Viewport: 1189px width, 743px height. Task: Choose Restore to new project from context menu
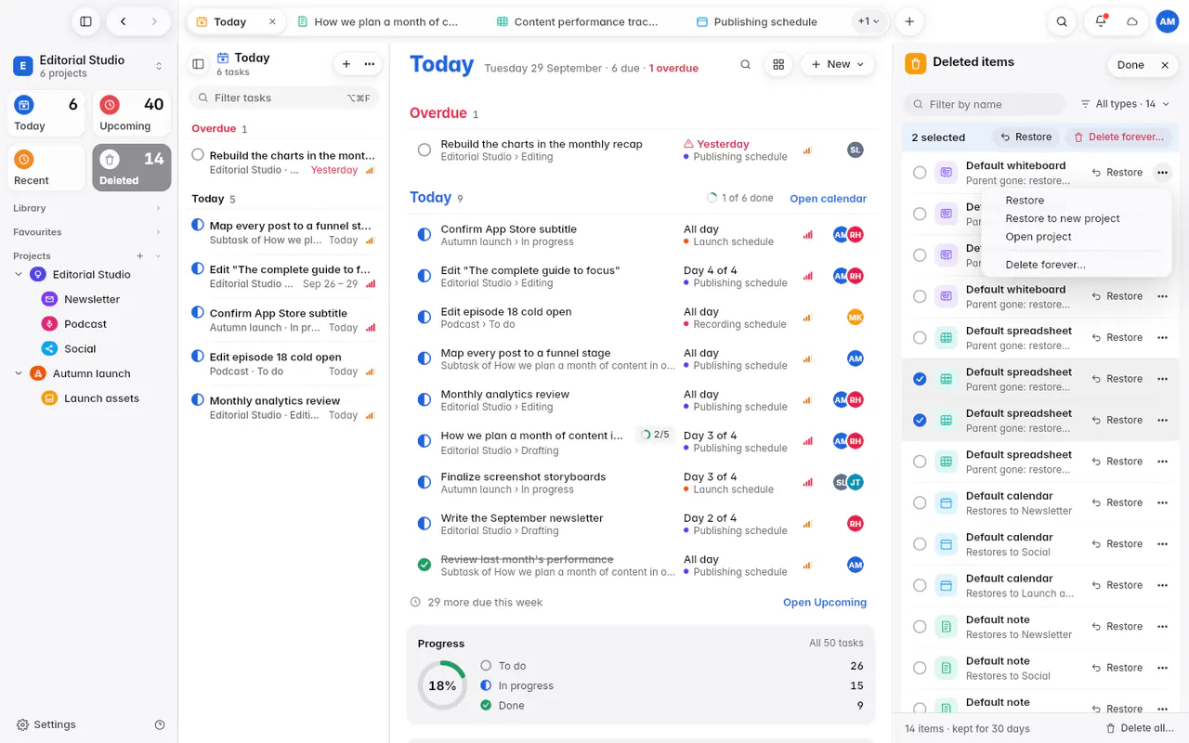[1063, 218]
